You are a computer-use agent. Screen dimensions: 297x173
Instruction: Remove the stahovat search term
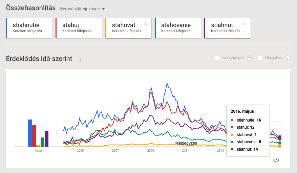[x=146, y=24]
